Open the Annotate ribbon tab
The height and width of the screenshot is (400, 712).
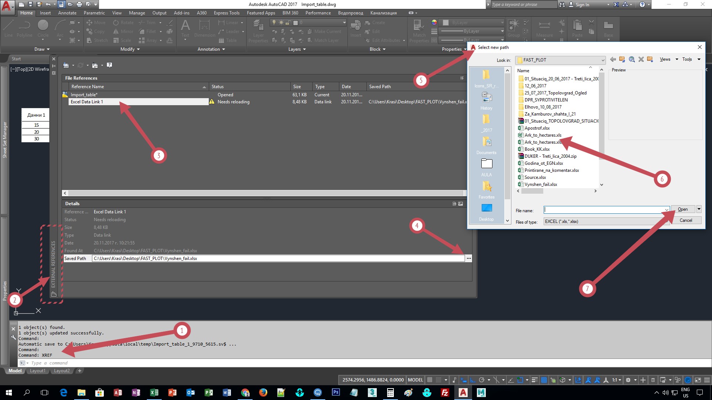(x=67, y=13)
